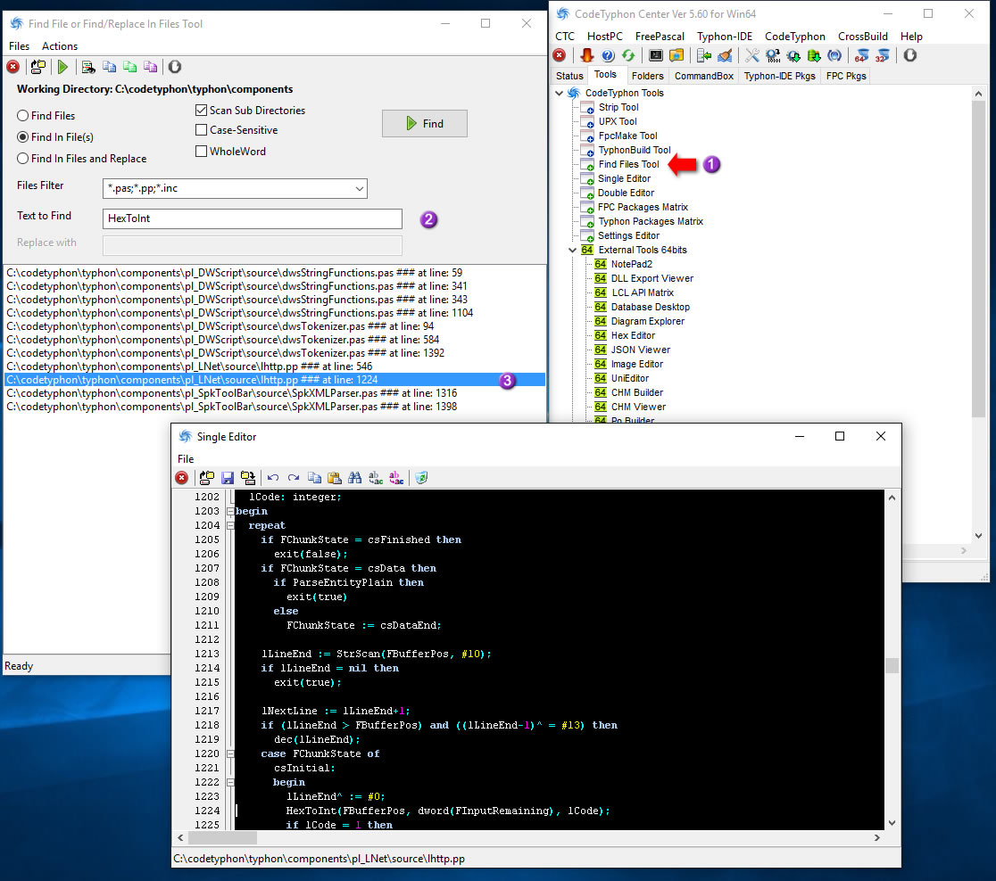The image size is (996, 881).
Task: Select Find Files Tool in the tree
Action: (x=628, y=164)
